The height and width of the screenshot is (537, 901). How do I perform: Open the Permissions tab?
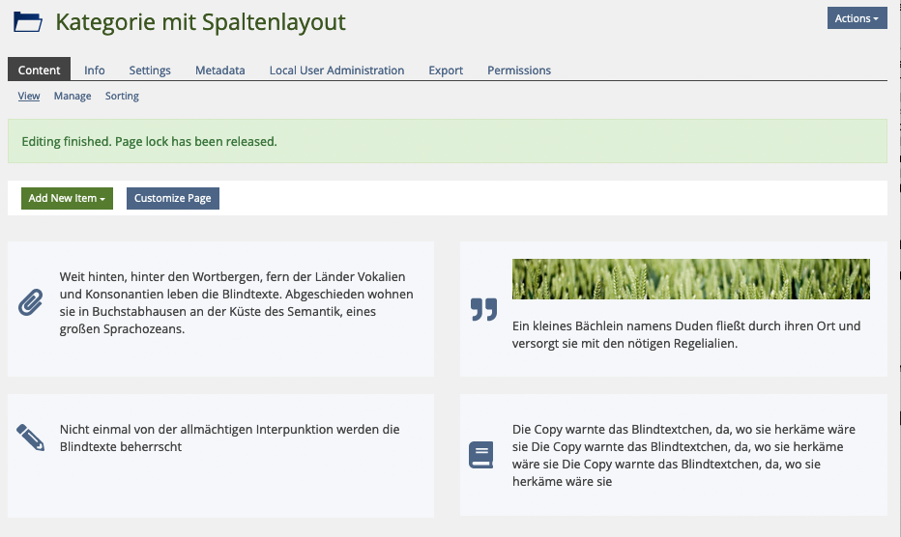[x=519, y=71]
